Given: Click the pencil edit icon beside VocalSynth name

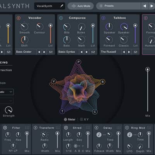Looking at the screenshot, I should point(62,6).
